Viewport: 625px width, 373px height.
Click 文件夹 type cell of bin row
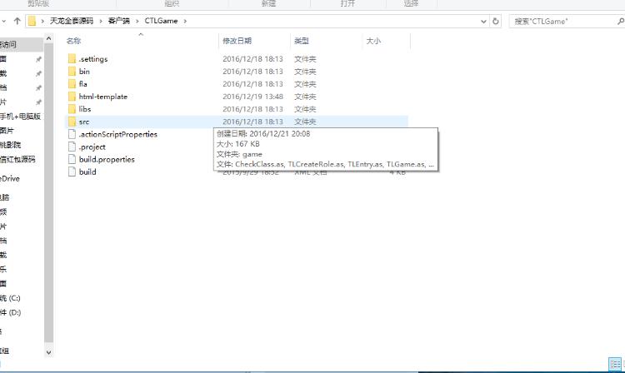point(305,72)
